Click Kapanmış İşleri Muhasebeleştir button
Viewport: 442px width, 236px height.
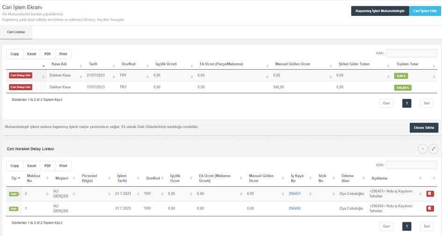380,11
